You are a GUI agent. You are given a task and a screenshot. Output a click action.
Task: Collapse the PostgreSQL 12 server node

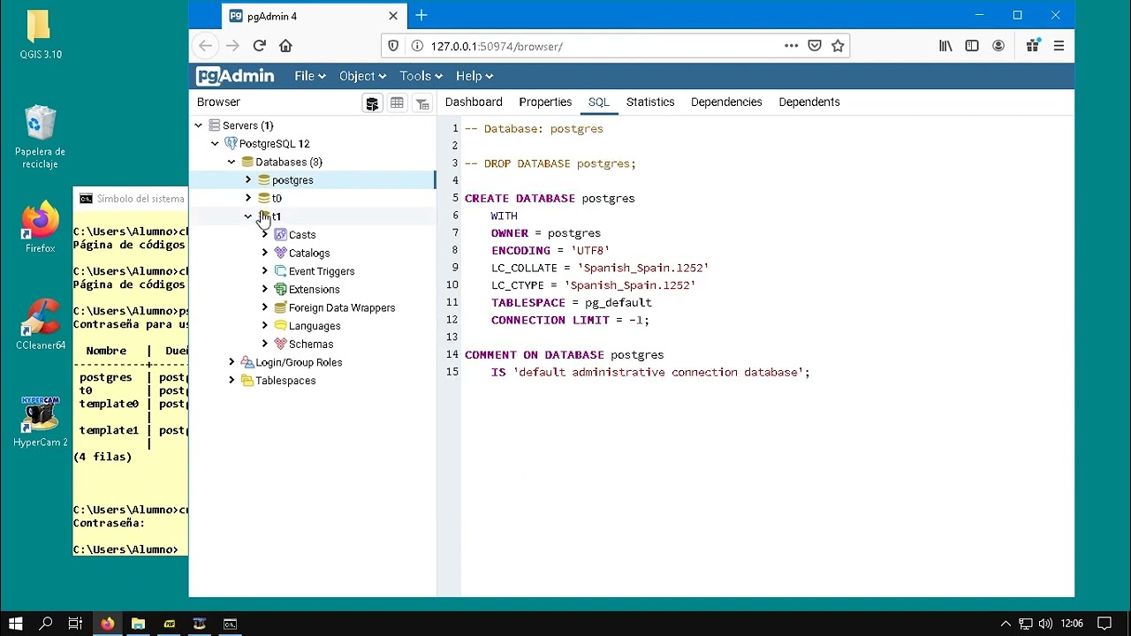pos(215,144)
